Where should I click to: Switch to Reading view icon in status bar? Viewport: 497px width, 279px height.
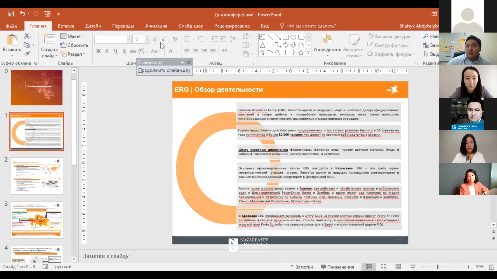click(398, 267)
